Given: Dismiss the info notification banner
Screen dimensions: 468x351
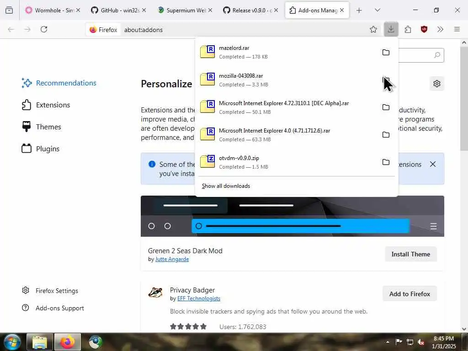Looking at the screenshot, I should click(x=433, y=164).
